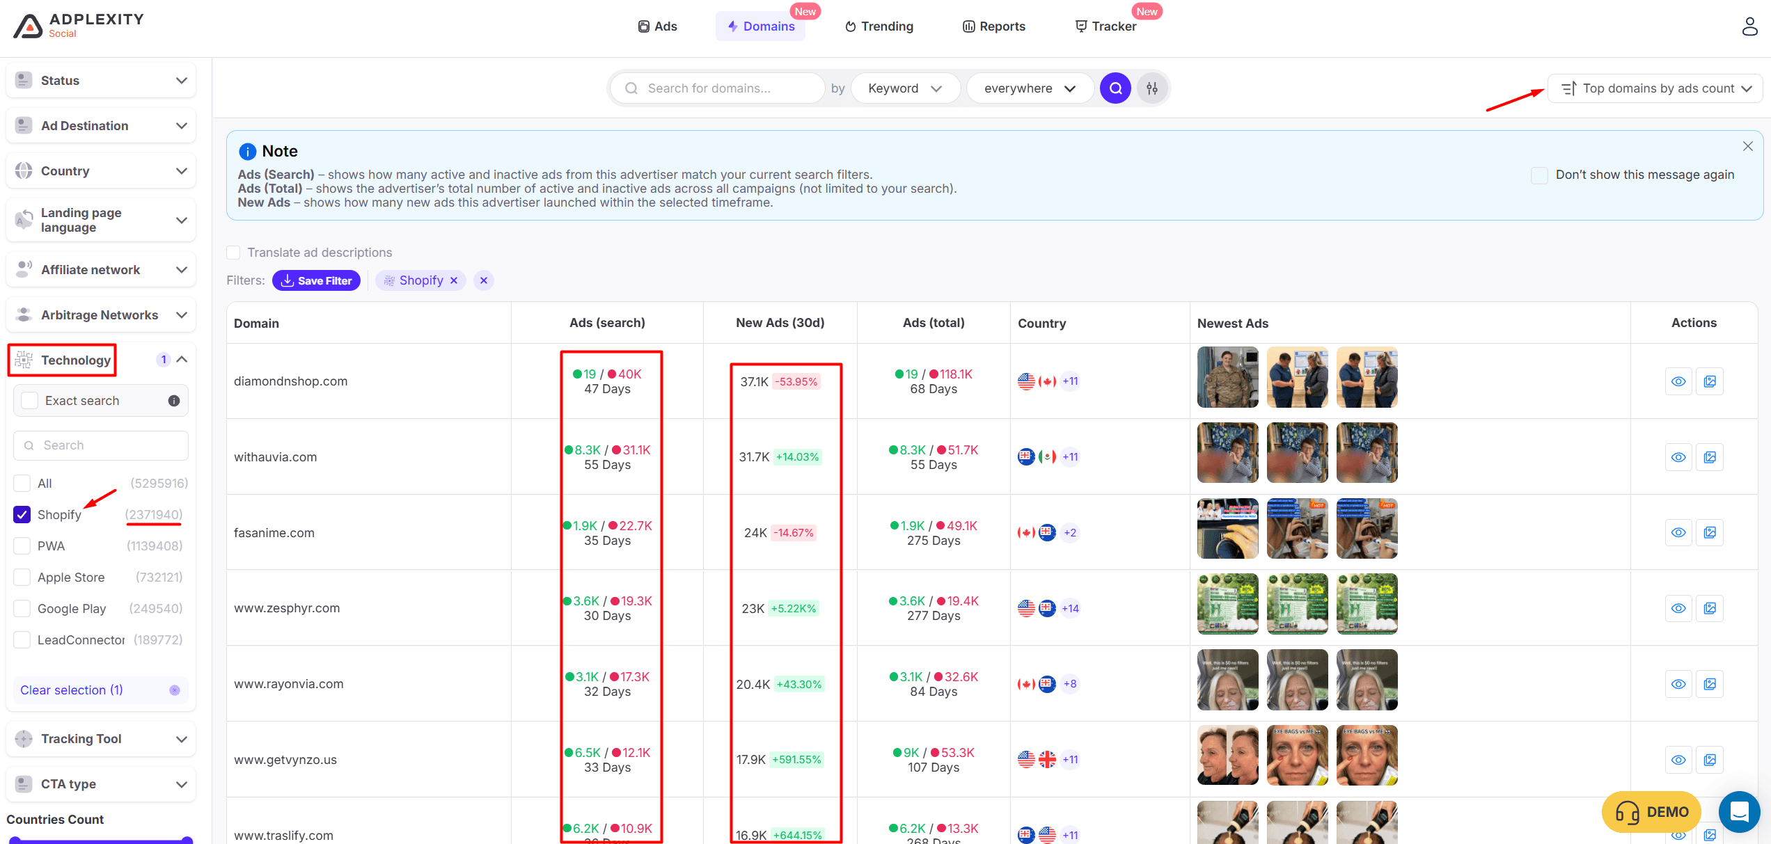Uncheck the Shopify technology checkbox
The width and height of the screenshot is (1771, 844).
[x=22, y=514]
